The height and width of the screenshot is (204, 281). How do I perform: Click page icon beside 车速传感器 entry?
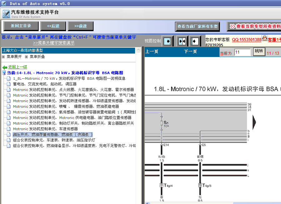[8, 129]
